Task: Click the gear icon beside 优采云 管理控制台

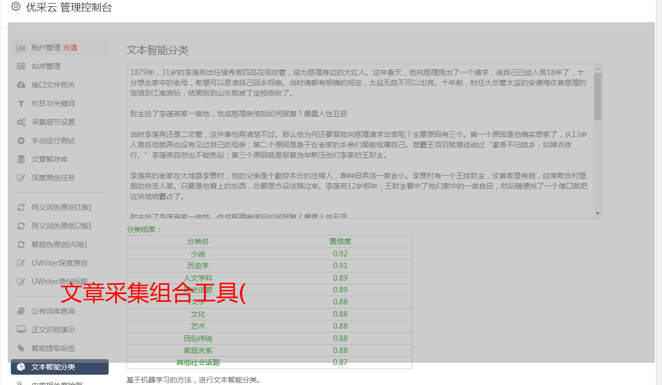Action: pos(16,7)
